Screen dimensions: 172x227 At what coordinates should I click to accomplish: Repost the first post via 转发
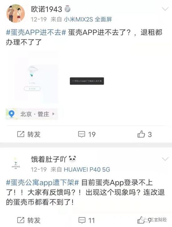tap(29, 134)
